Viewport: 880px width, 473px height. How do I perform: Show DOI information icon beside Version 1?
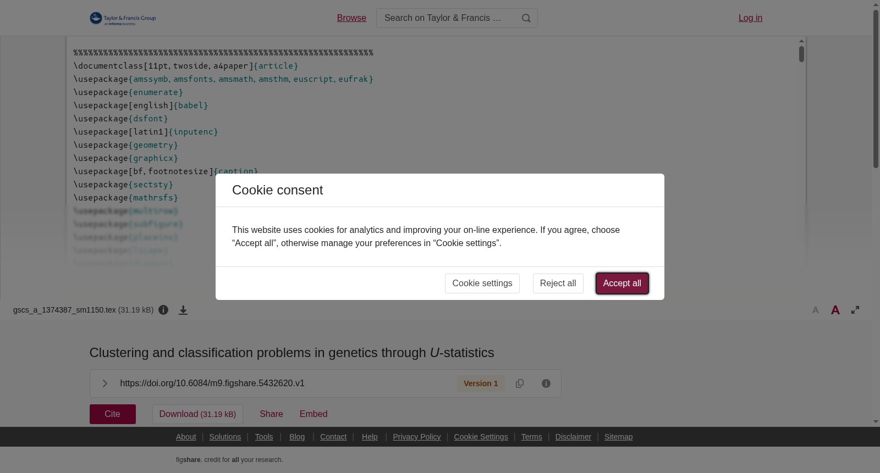(546, 383)
